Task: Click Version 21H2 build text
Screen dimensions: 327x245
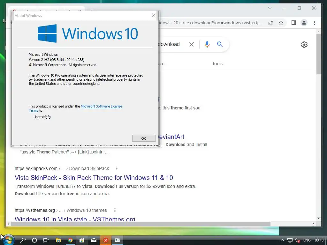Action: coord(57,60)
